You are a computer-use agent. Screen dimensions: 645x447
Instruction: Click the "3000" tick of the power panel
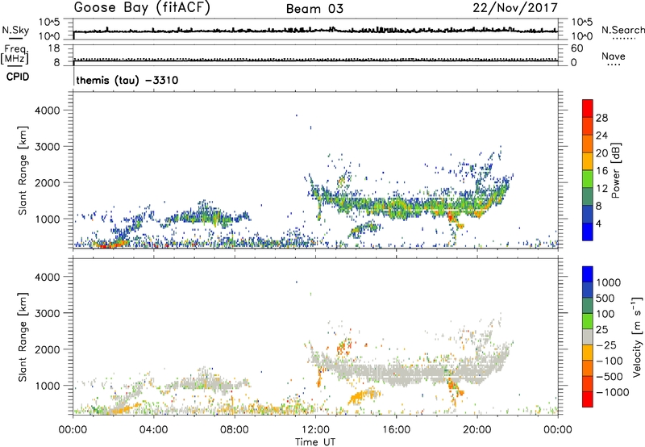tap(48, 147)
